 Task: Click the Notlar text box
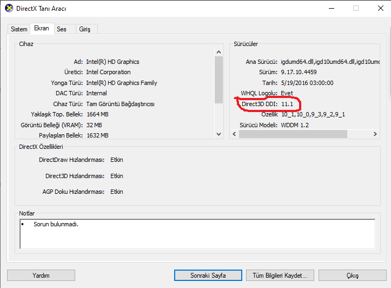[x=197, y=234]
